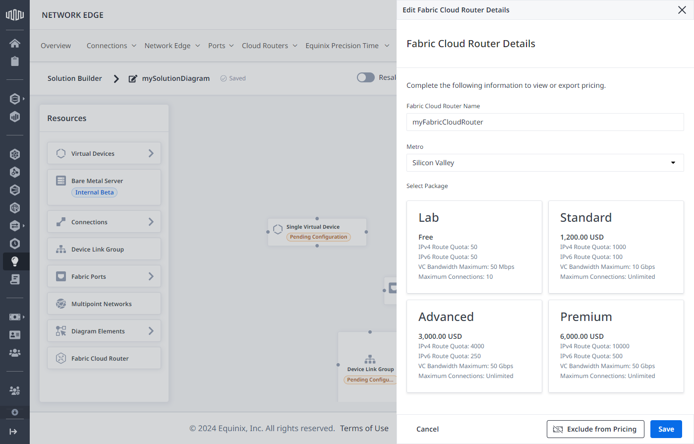Click the admin users gear sidebar icon

15,390
